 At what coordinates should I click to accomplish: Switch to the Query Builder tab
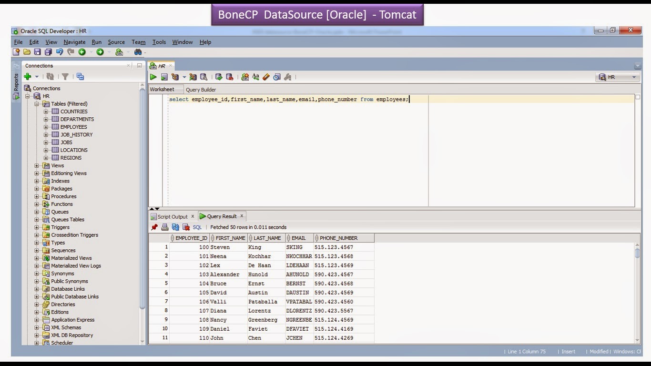pos(201,90)
